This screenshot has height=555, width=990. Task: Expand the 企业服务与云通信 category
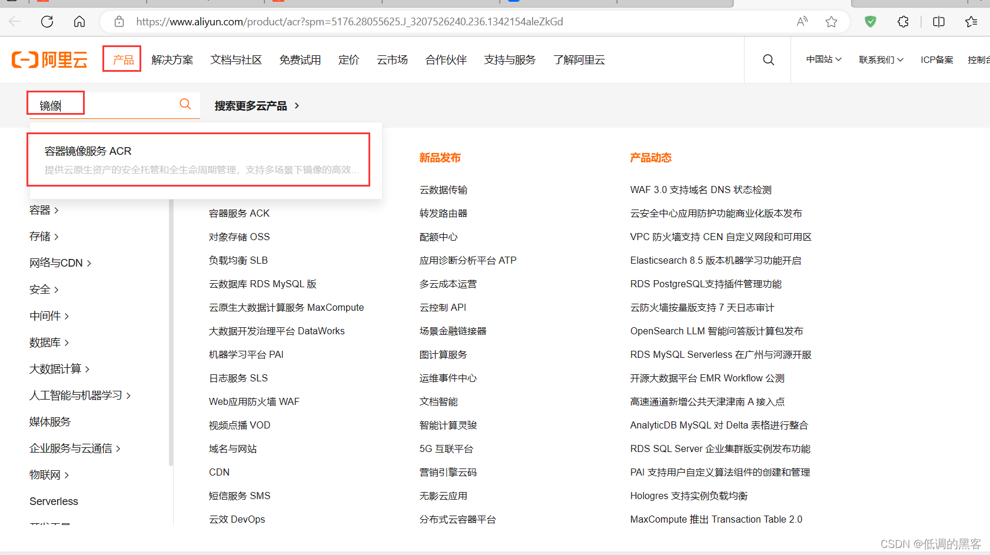point(75,448)
